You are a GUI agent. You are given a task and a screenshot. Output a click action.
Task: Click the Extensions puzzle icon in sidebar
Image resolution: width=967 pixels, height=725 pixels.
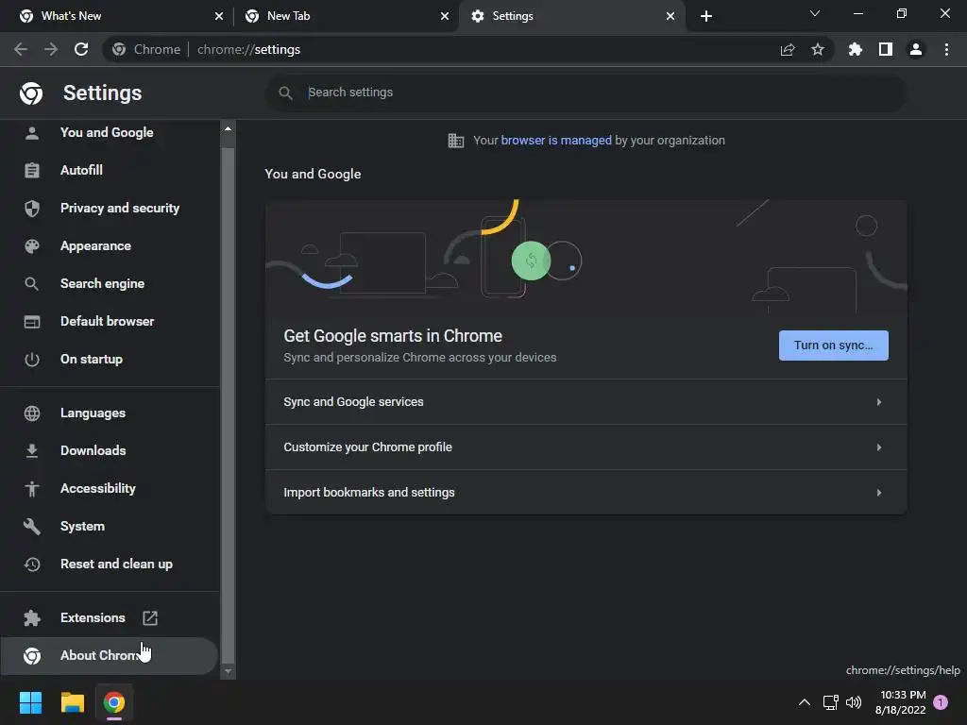coord(32,617)
